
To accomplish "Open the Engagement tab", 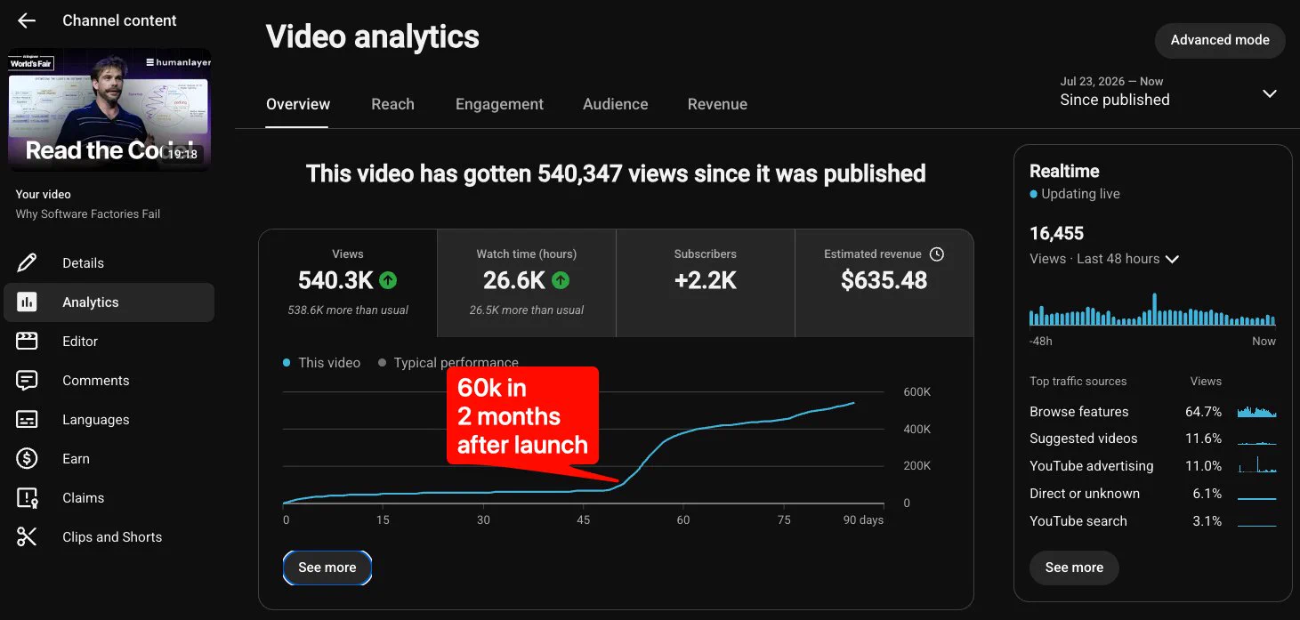I will (499, 104).
